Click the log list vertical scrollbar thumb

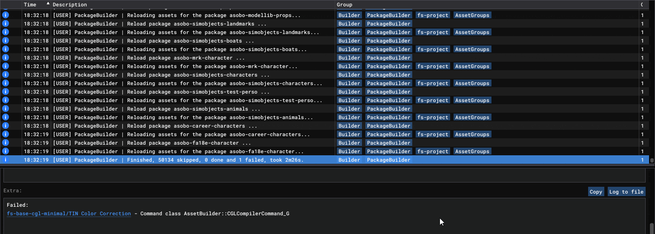[652, 160]
